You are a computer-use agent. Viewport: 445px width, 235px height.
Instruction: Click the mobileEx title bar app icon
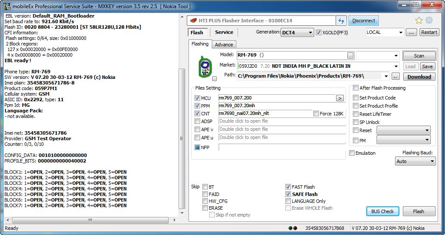7,6
